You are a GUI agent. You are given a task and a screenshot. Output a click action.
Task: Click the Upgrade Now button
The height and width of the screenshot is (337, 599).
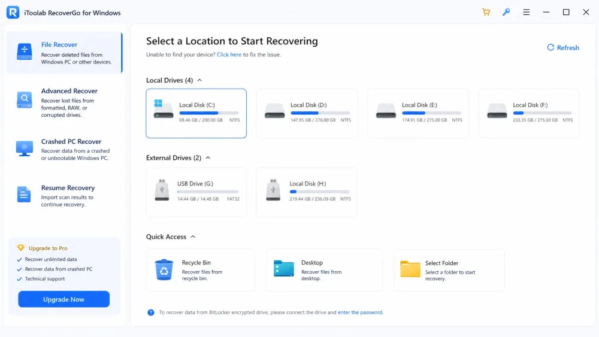(x=64, y=299)
